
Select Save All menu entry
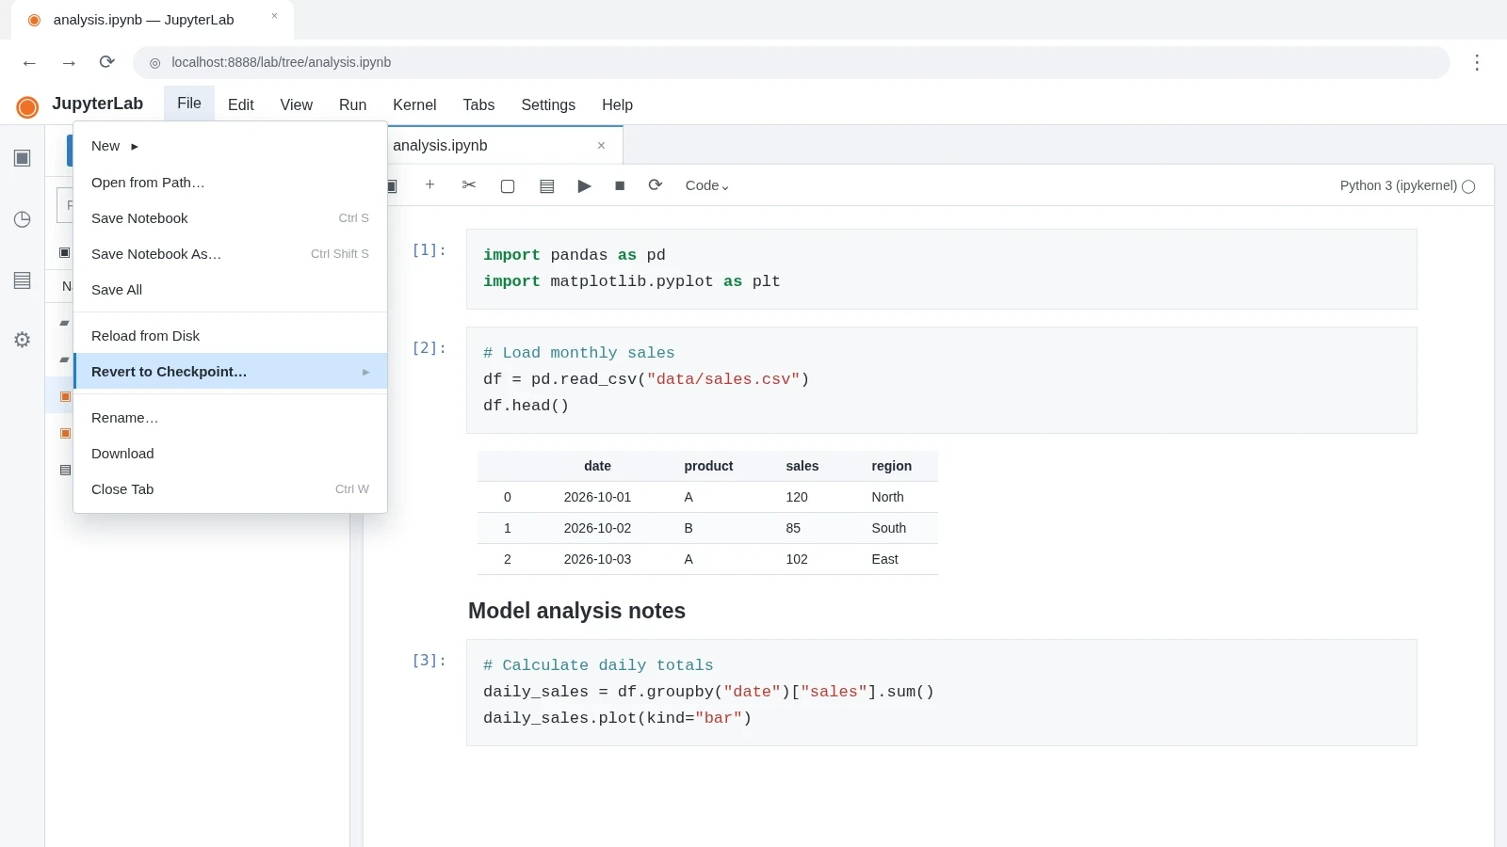click(230, 290)
